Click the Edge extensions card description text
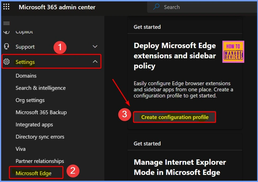The image size is (258, 182). tap(183, 89)
